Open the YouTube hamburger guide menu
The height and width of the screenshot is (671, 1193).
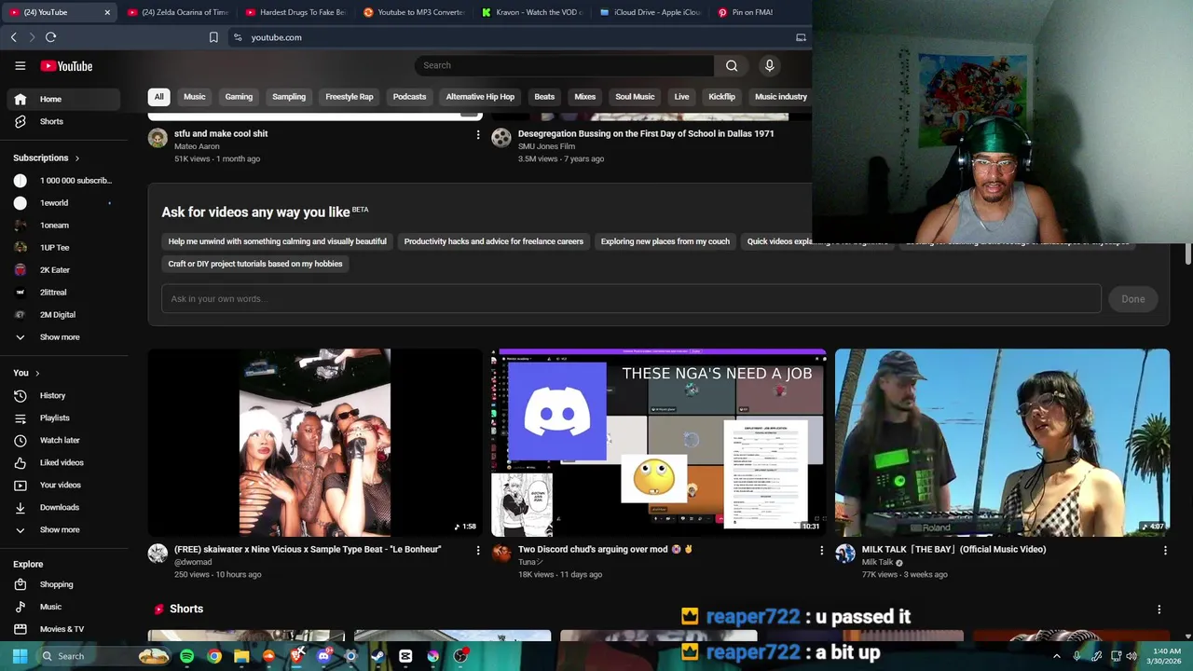20,65
